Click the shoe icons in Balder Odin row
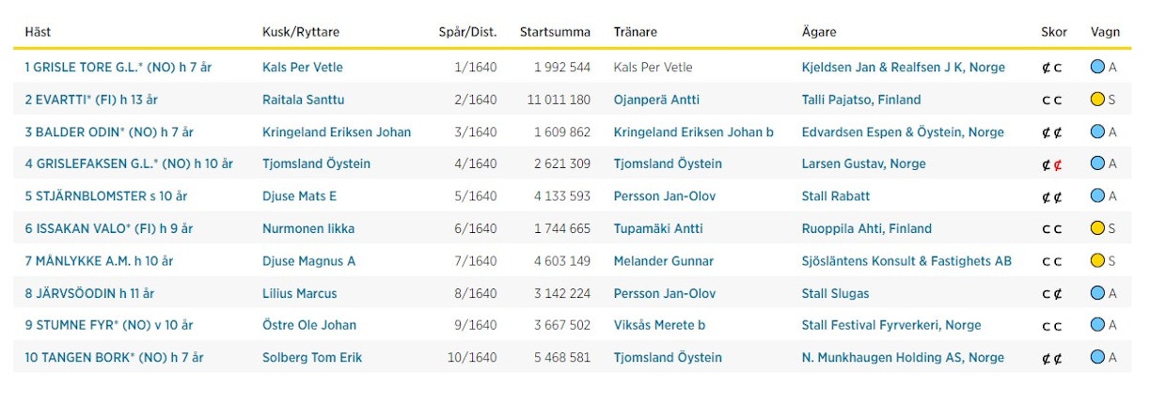This screenshot has width=1166, height=403. (1051, 132)
